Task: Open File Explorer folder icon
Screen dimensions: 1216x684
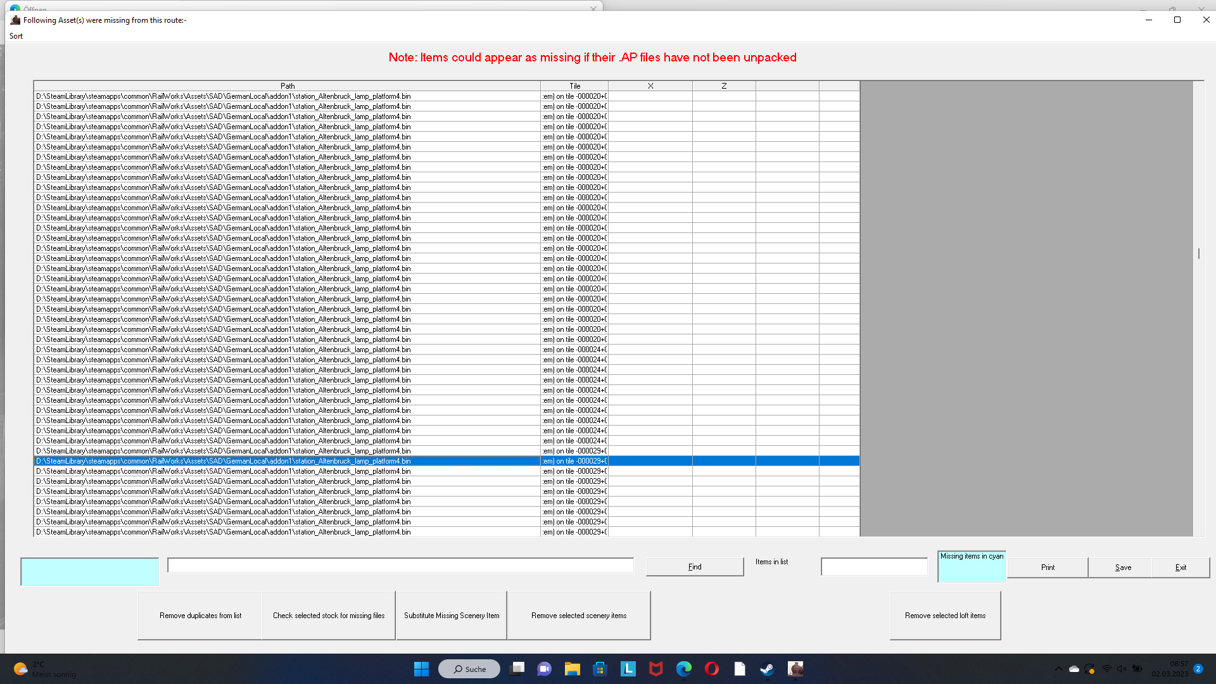Action: [572, 669]
